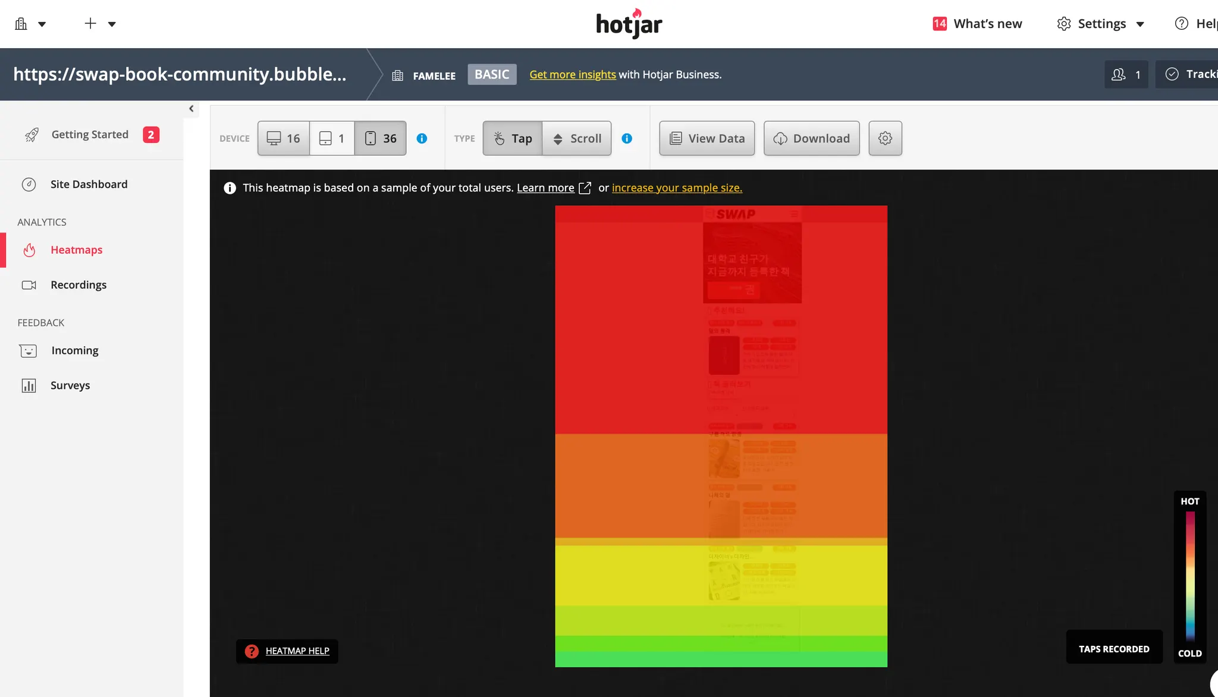Click the hotjar logo
The width and height of the screenshot is (1218, 697).
(x=629, y=24)
